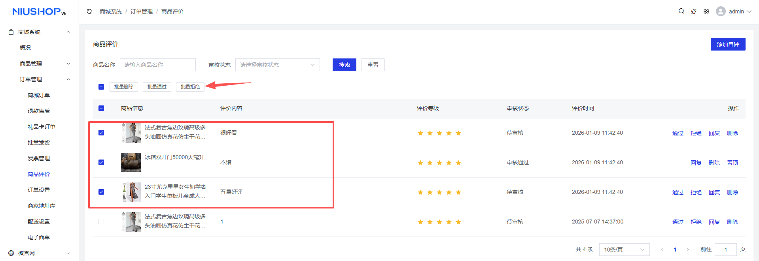The image size is (759, 261).
Task: Open the 10条/页 page size dropdown
Action: click(624, 250)
